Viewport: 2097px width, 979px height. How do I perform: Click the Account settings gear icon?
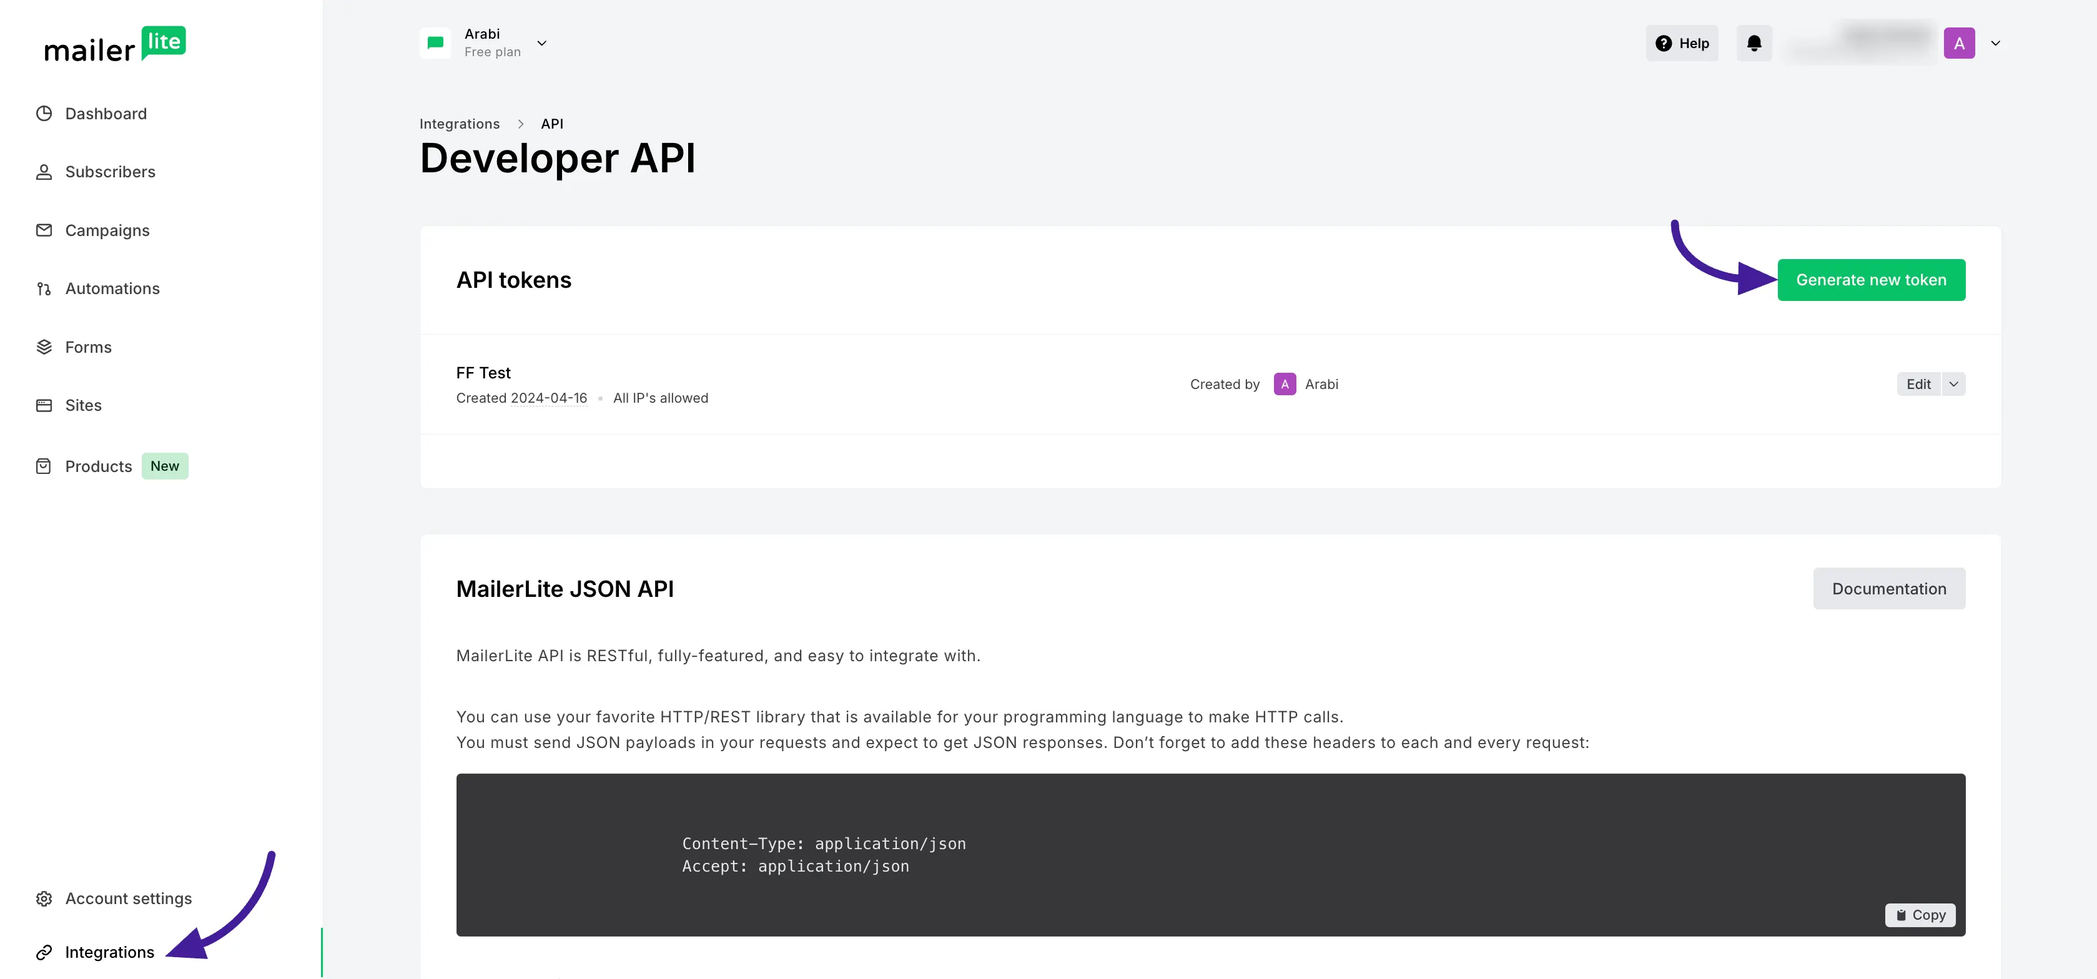pos(44,898)
